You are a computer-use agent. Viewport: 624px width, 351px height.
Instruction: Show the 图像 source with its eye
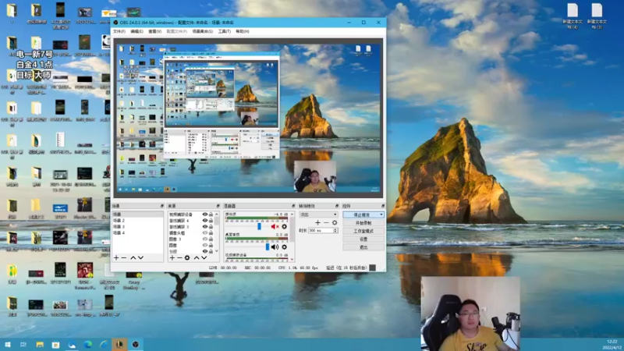205,245
